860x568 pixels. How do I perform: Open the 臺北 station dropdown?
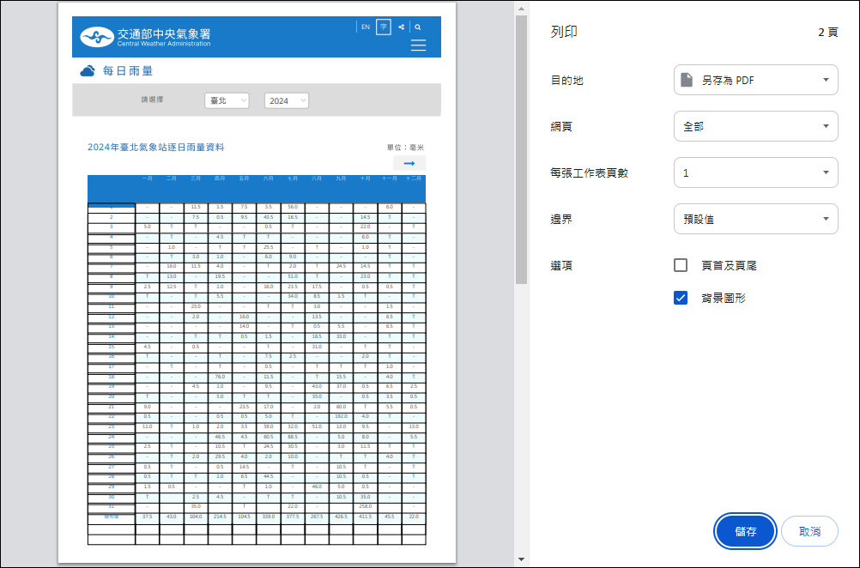pos(227,100)
